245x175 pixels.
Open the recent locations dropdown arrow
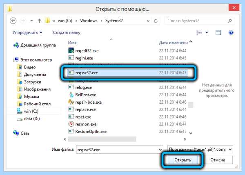[x=31, y=21]
